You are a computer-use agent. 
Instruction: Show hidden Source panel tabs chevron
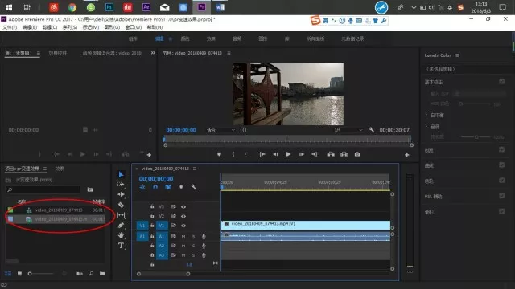coord(153,53)
